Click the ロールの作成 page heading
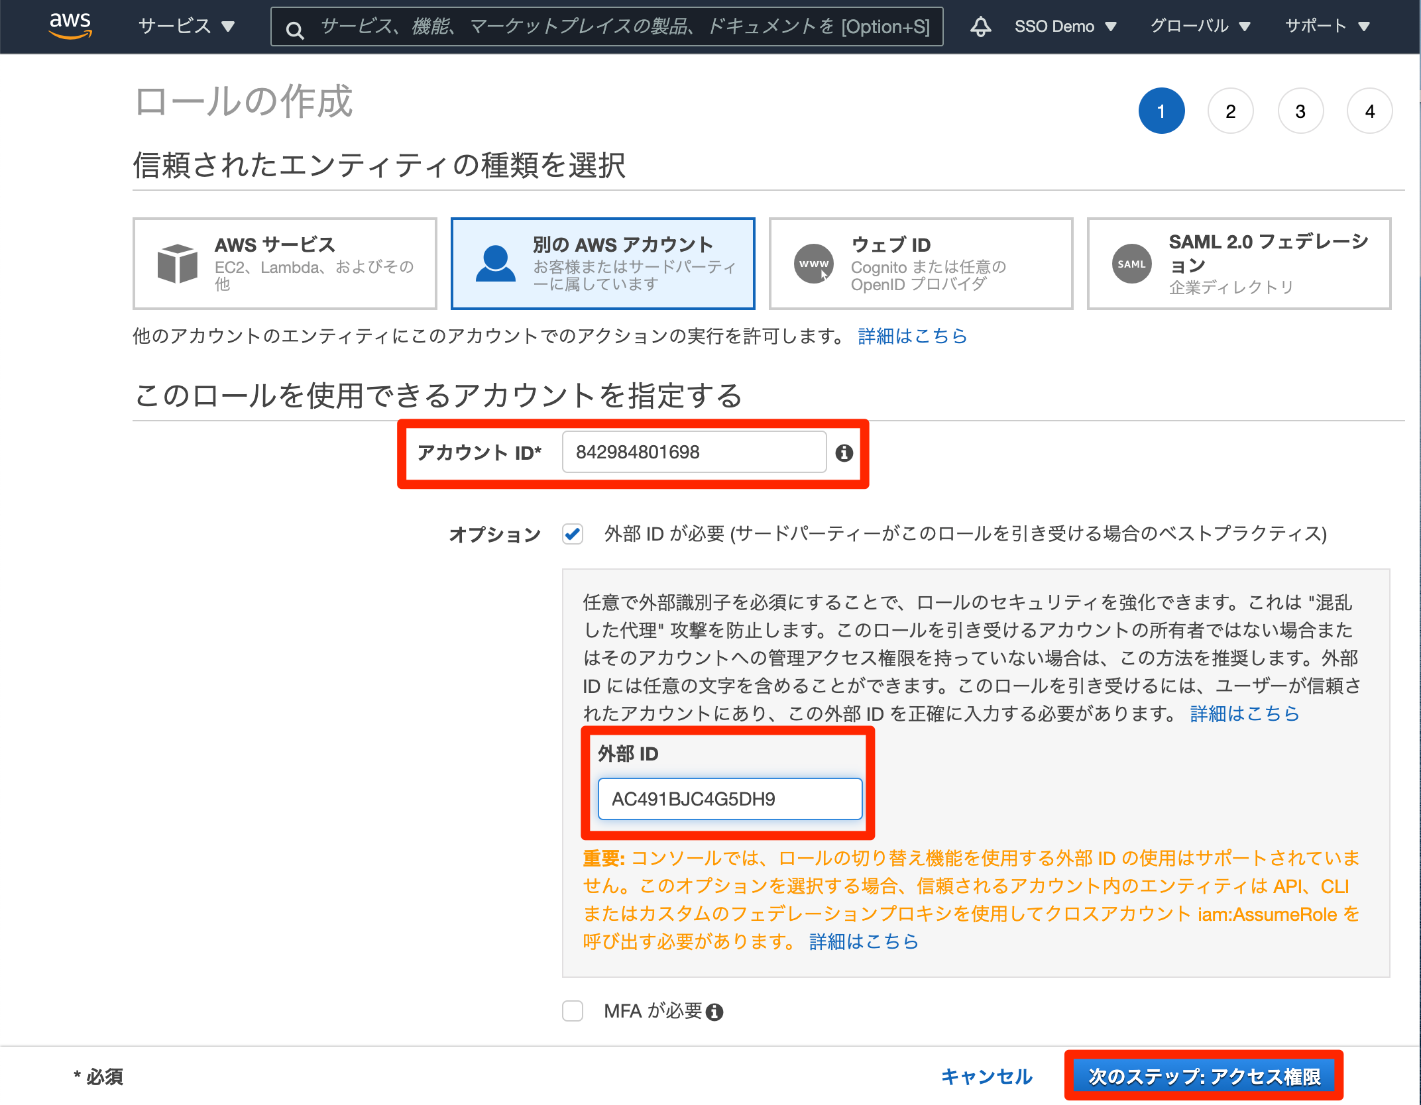Image resolution: width=1421 pixels, height=1105 pixels. coord(243,101)
